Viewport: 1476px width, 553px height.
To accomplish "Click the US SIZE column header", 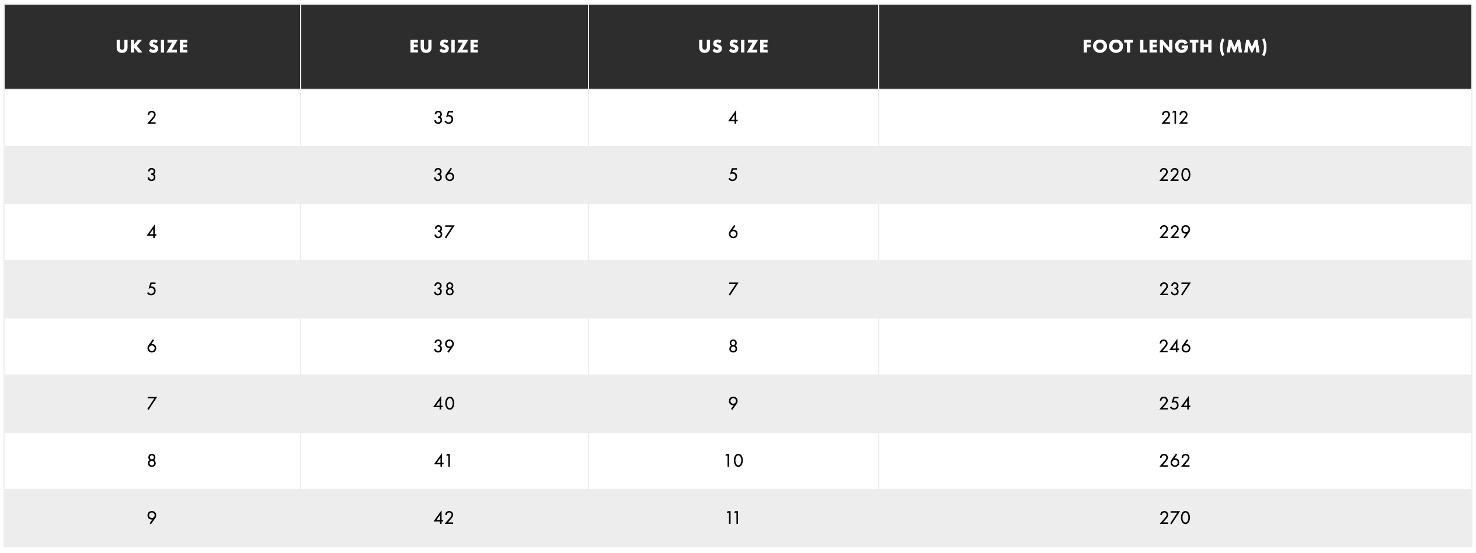I will [x=733, y=47].
